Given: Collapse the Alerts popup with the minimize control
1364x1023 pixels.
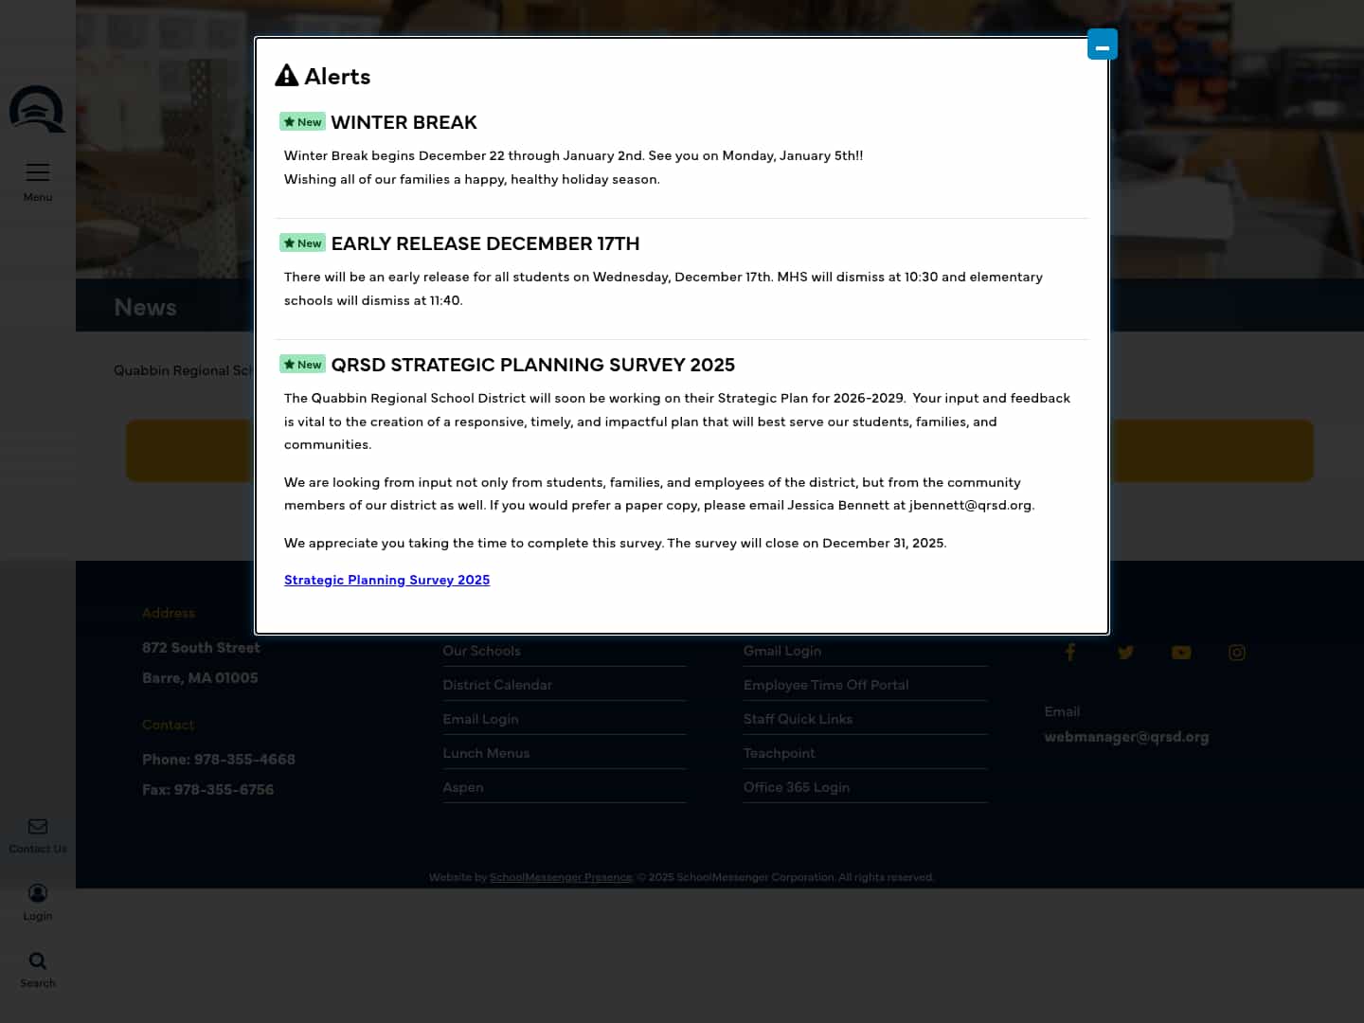Looking at the screenshot, I should click(1102, 44).
